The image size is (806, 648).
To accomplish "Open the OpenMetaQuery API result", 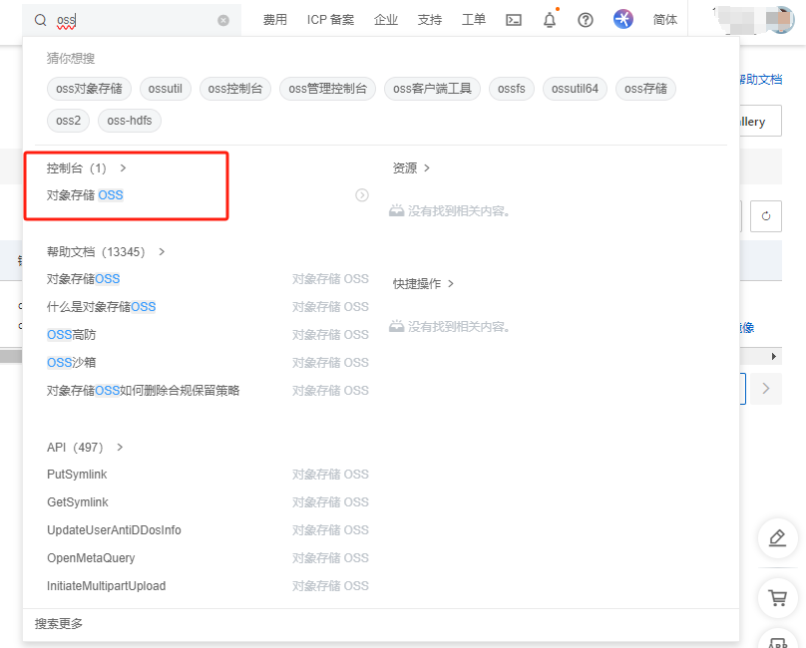I will pyautogui.click(x=91, y=558).
